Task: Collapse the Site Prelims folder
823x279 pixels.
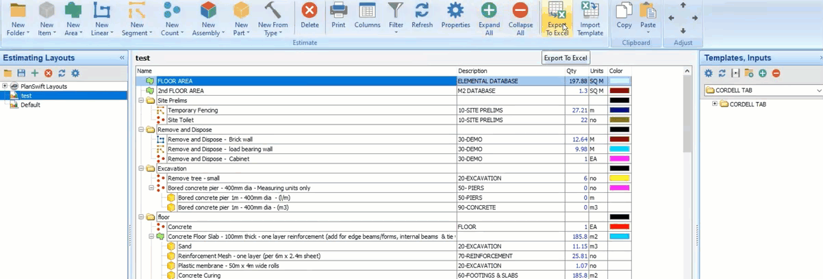Action: coord(141,101)
